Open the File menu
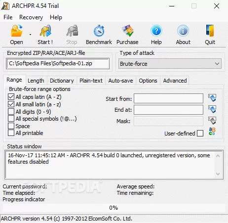The image size is (228, 223). click(8, 17)
